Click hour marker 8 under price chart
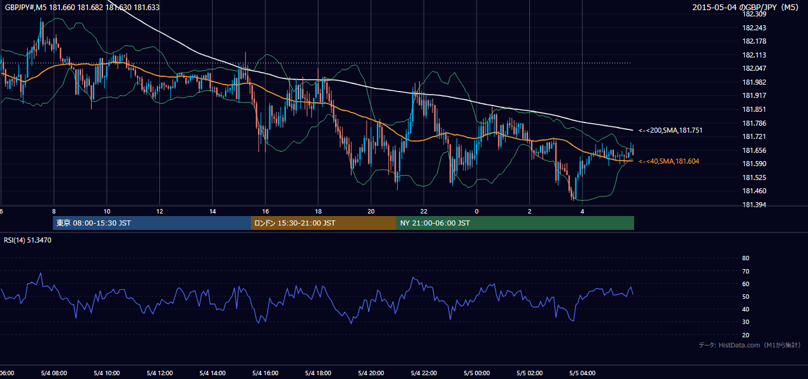The height and width of the screenshot is (379, 808). 54,211
